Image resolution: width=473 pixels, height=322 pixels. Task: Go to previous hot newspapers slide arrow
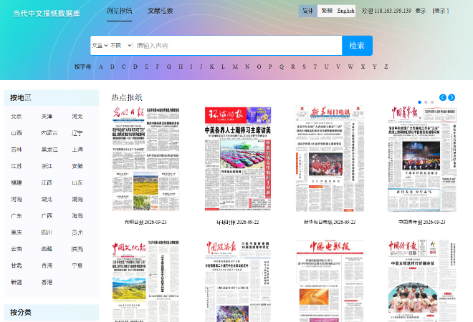(x=442, y=97)
